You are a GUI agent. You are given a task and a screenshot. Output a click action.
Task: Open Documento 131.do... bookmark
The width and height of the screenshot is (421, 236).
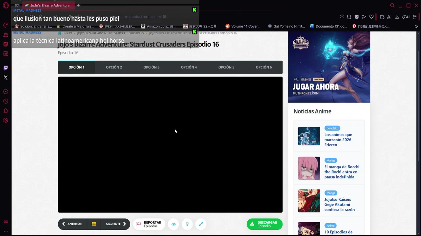[328, 26]
